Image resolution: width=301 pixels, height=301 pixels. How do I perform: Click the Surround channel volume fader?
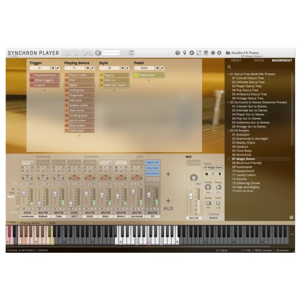pos(133,192)
